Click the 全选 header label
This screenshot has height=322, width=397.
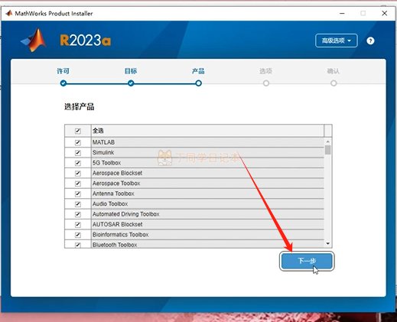coord(98,131)
